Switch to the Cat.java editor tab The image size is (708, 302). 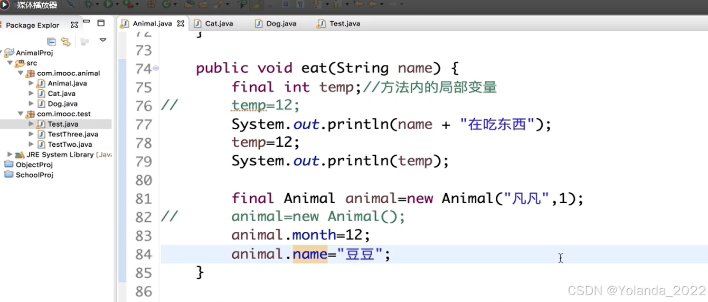click(x=214, y=24)
